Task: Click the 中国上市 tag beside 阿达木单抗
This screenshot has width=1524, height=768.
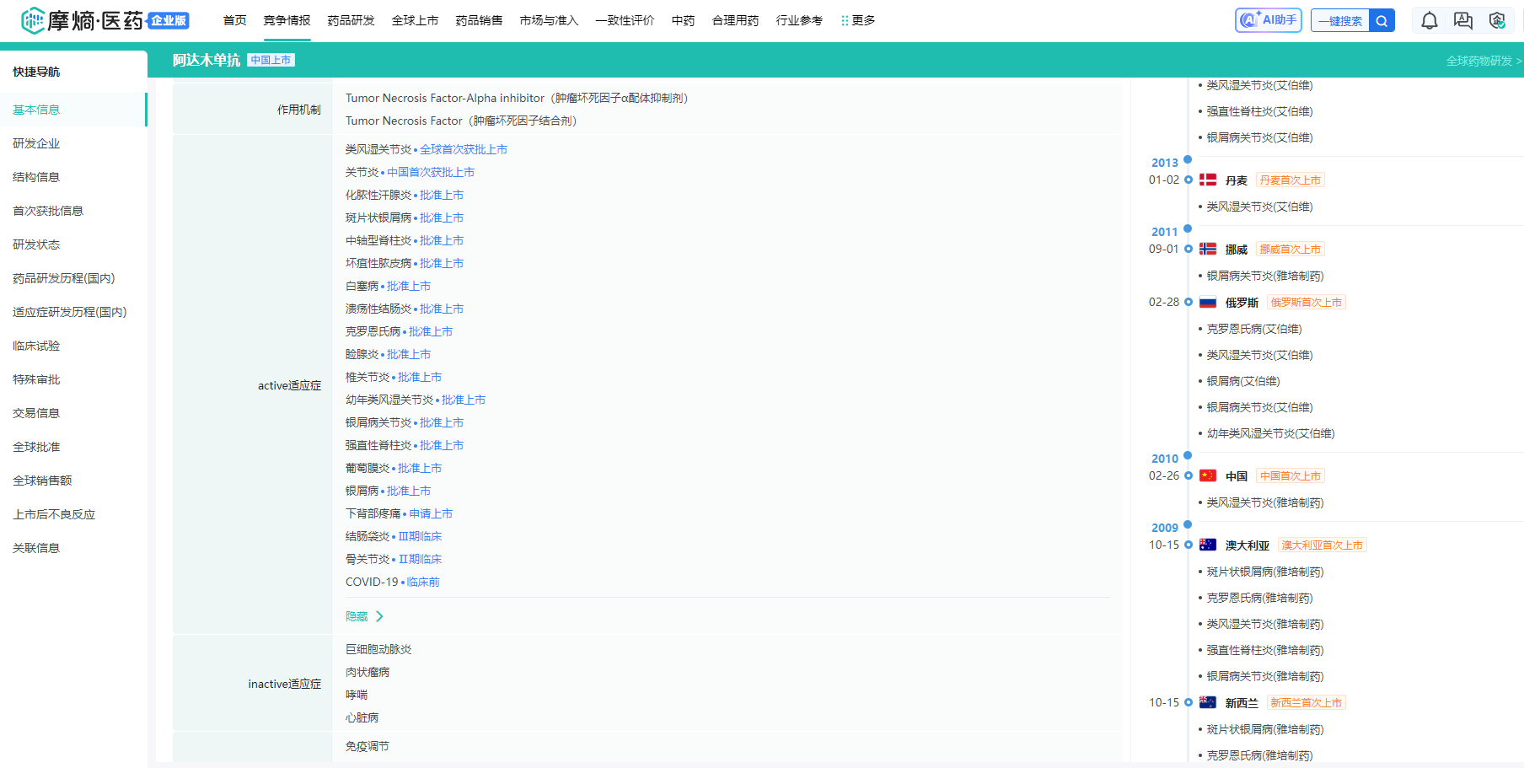Action: tap(271, 60)
